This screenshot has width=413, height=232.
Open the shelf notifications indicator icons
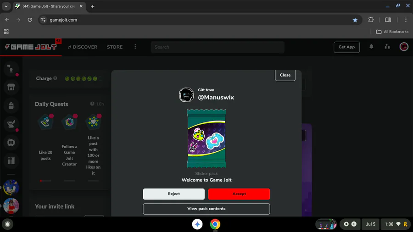coord(350,224)
